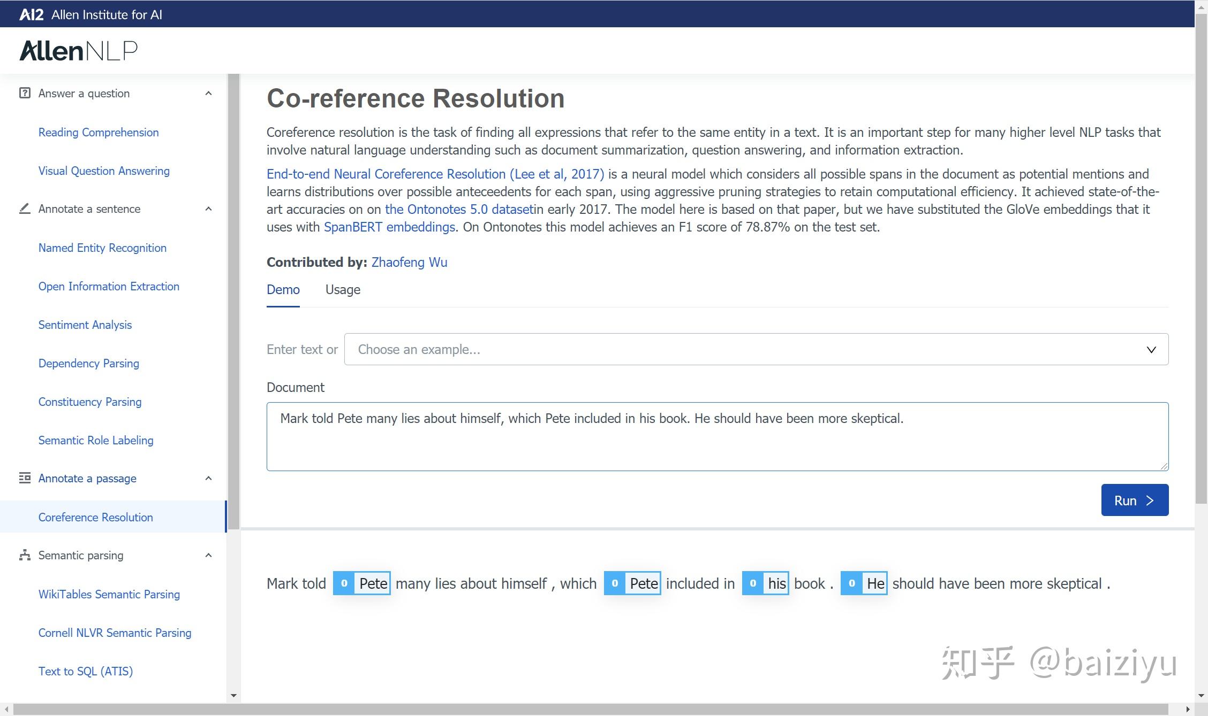Collapse the Semantic parsing section
1208x716 pixels.
coord(209,556)
